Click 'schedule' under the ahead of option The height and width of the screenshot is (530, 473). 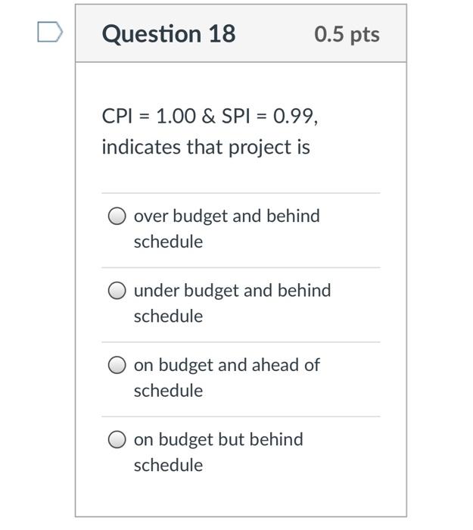coord(168,391)
